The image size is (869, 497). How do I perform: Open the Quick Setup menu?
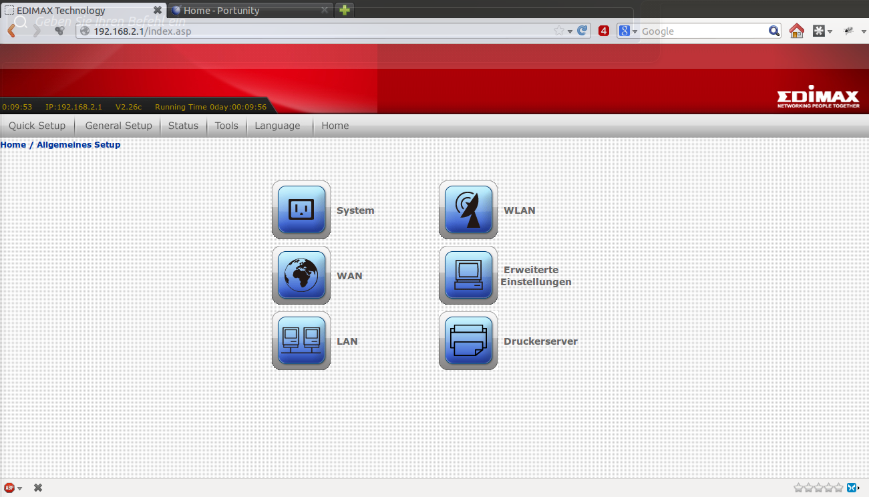tap(37, 126)
